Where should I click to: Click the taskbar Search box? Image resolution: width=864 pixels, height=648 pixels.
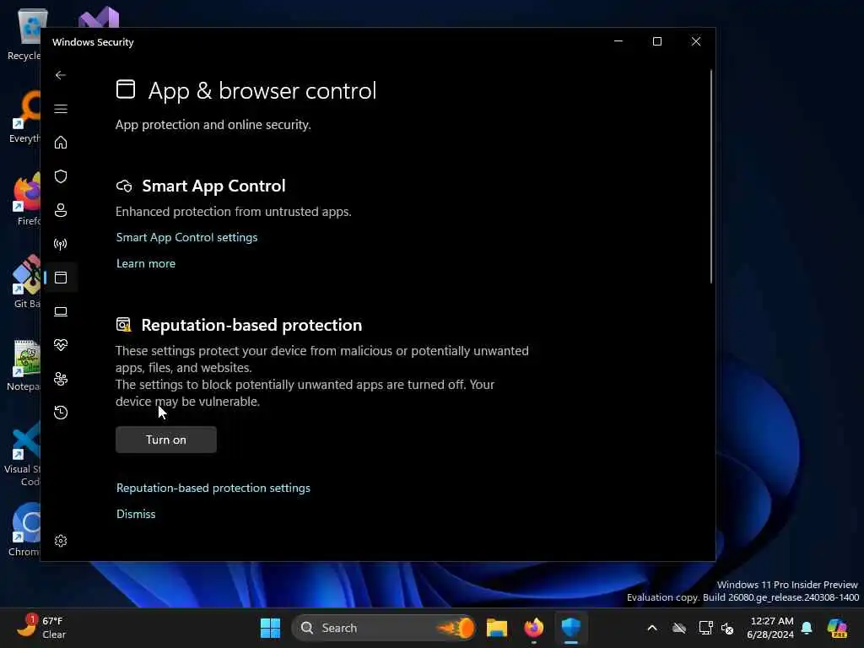click(x=384, y=628)
